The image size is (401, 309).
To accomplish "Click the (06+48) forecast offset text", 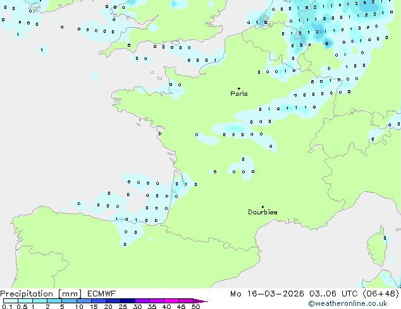I will click(x=381, y=294).
